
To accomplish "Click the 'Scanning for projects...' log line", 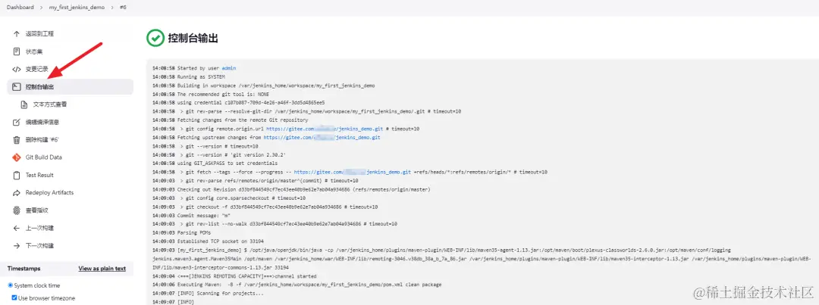I will (208, 294).
